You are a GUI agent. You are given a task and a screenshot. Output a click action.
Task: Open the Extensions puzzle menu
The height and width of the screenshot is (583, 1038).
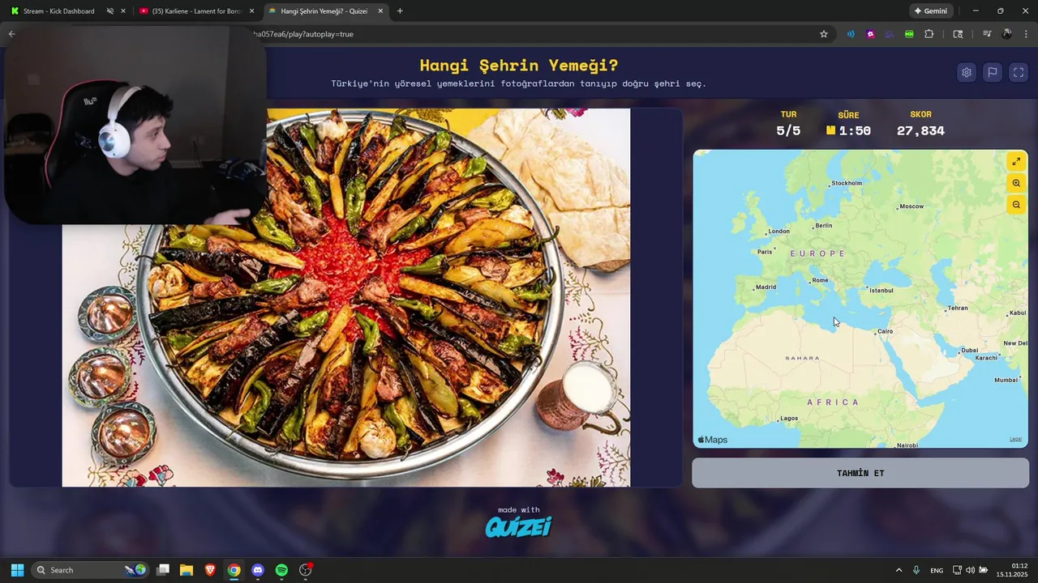point(929,34)
